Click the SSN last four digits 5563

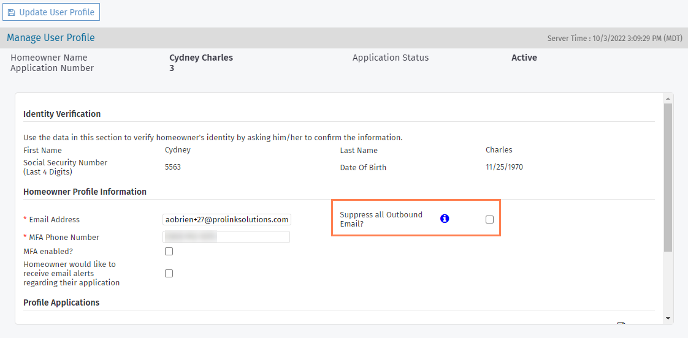point(173,167)
